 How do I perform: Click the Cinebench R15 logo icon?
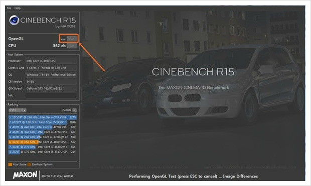[x=14, y=20]
